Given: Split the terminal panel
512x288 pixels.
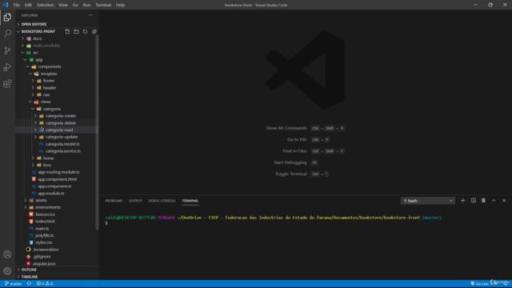Looking at the screenshot, I should point(473,201).
